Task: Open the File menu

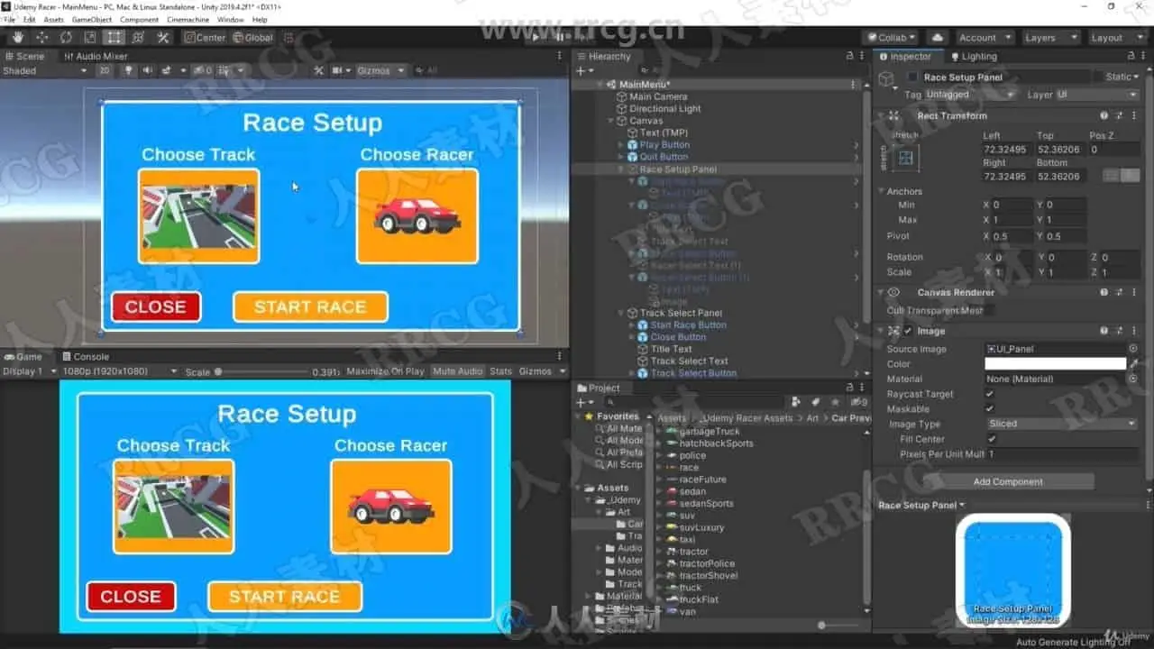Action: (10, 19)
